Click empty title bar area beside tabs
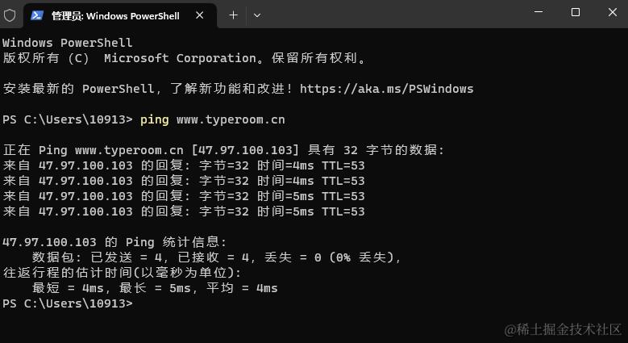The image size is (628, 343). (x=387, y=15)
